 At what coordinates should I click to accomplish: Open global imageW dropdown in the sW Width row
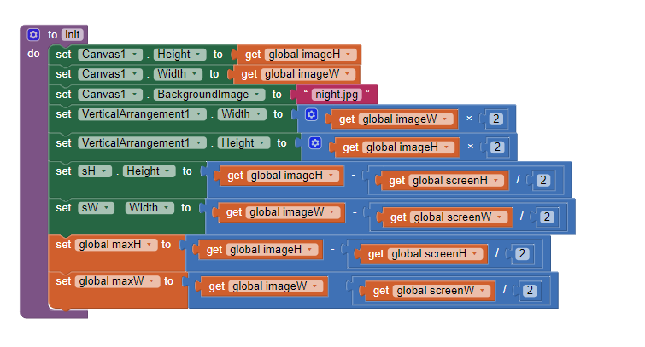tap(293, 212)
